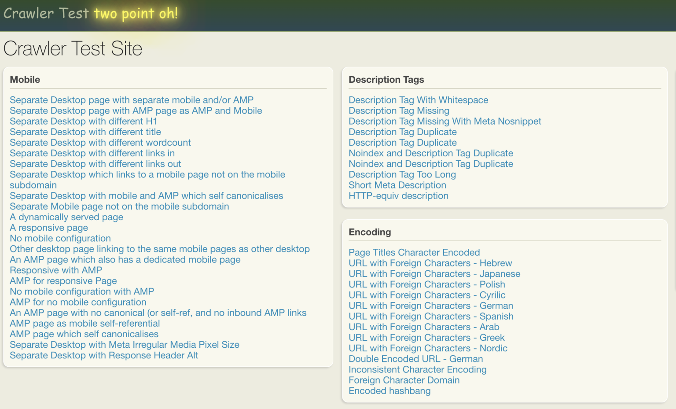Open "Double Encoded URL - German" page
676x409 pixels.
coord(415,359)
